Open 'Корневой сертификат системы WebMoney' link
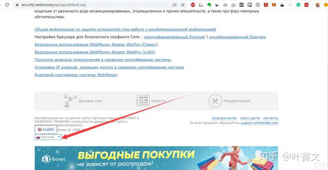The width and height of the screenshot is (328, 170). point(76,75)
